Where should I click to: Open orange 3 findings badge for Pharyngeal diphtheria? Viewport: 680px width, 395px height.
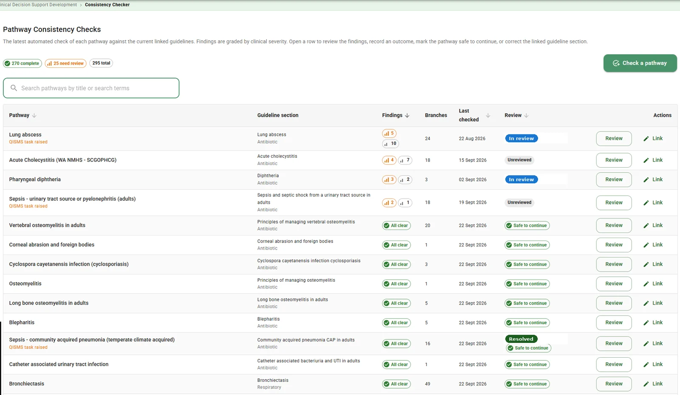coord(389,180)
